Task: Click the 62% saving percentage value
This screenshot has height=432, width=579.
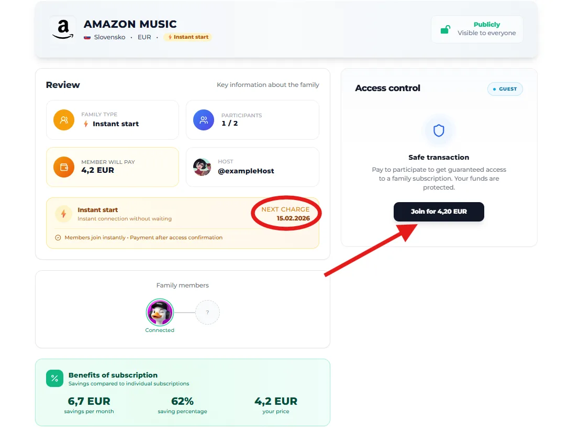Action: [x=182, y=401]
